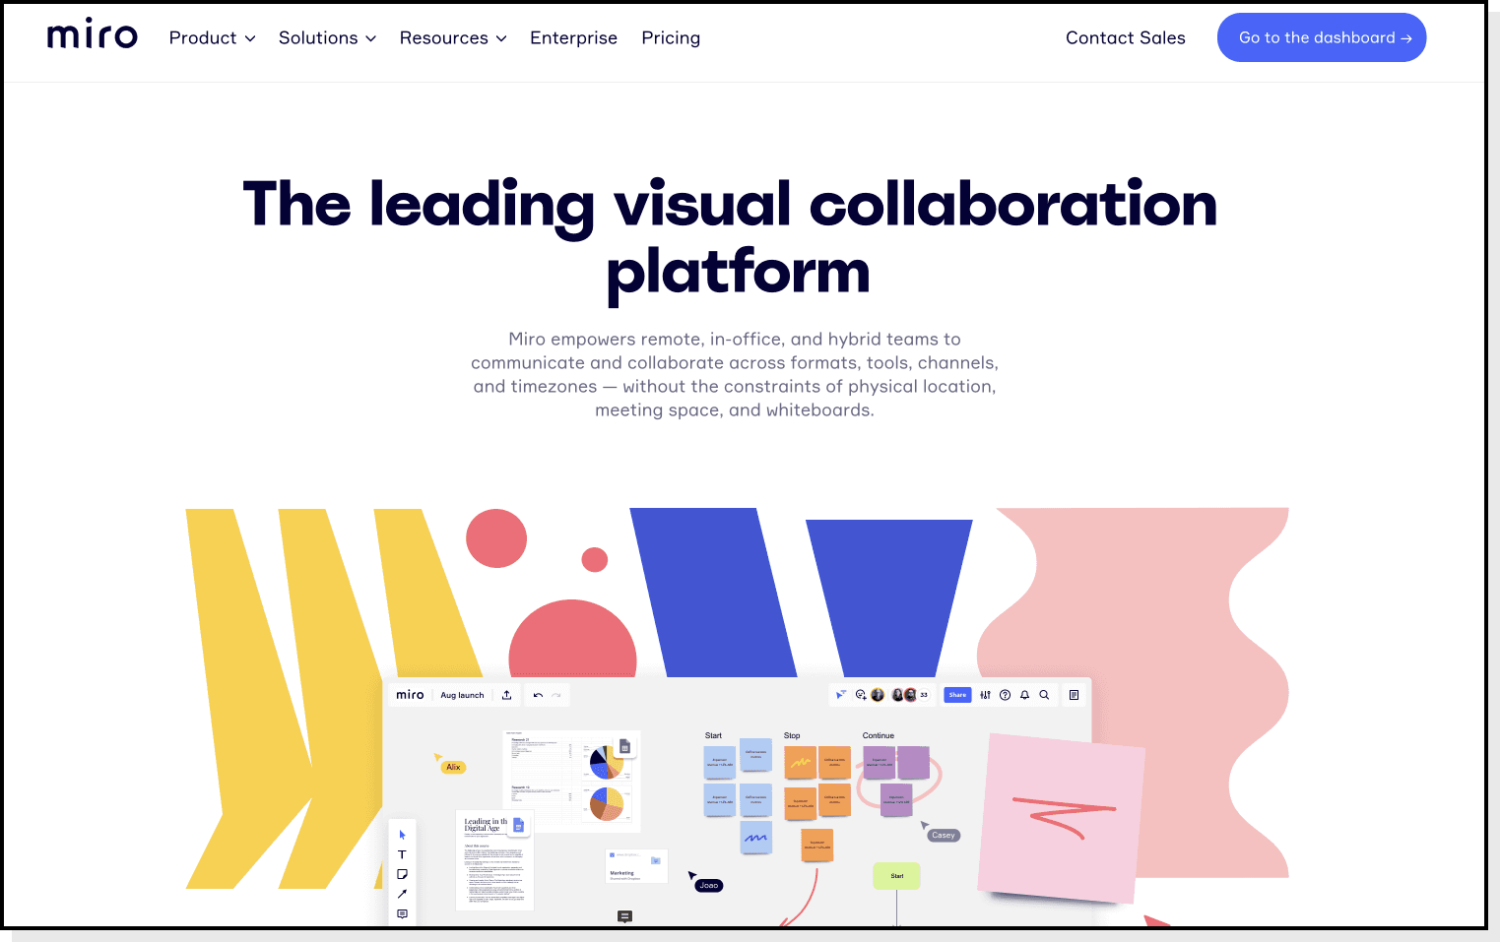Select the Text tool in left toolbar
This screenshot has height=942, width=1500.
402,854
